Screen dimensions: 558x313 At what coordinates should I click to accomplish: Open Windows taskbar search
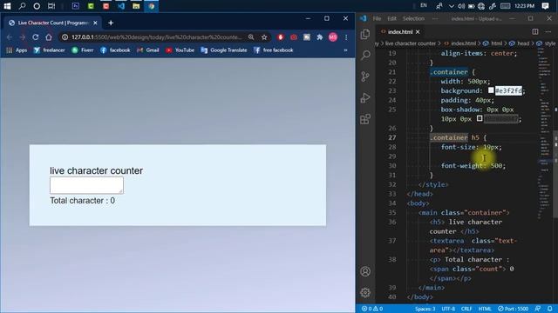[x=22, y=6]
